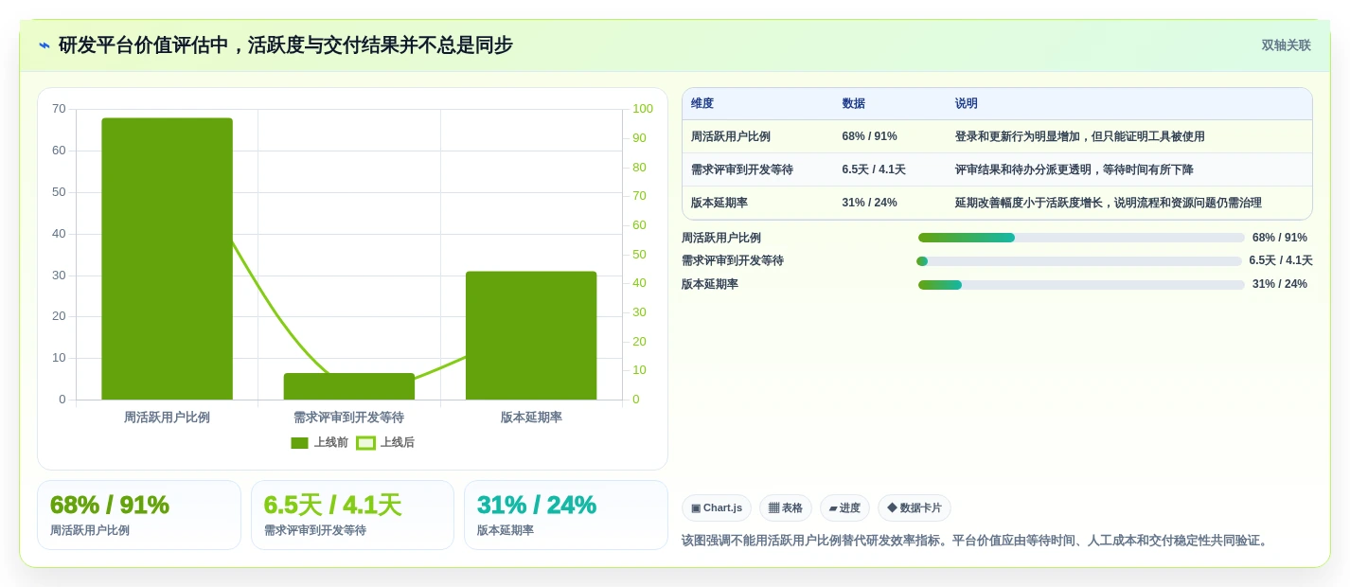Image resolution: width=1350 pixels, height=587 pixels.
Task: Click the 需求评审到开发等待 bar in chart
Action: [x=349, y=386]
